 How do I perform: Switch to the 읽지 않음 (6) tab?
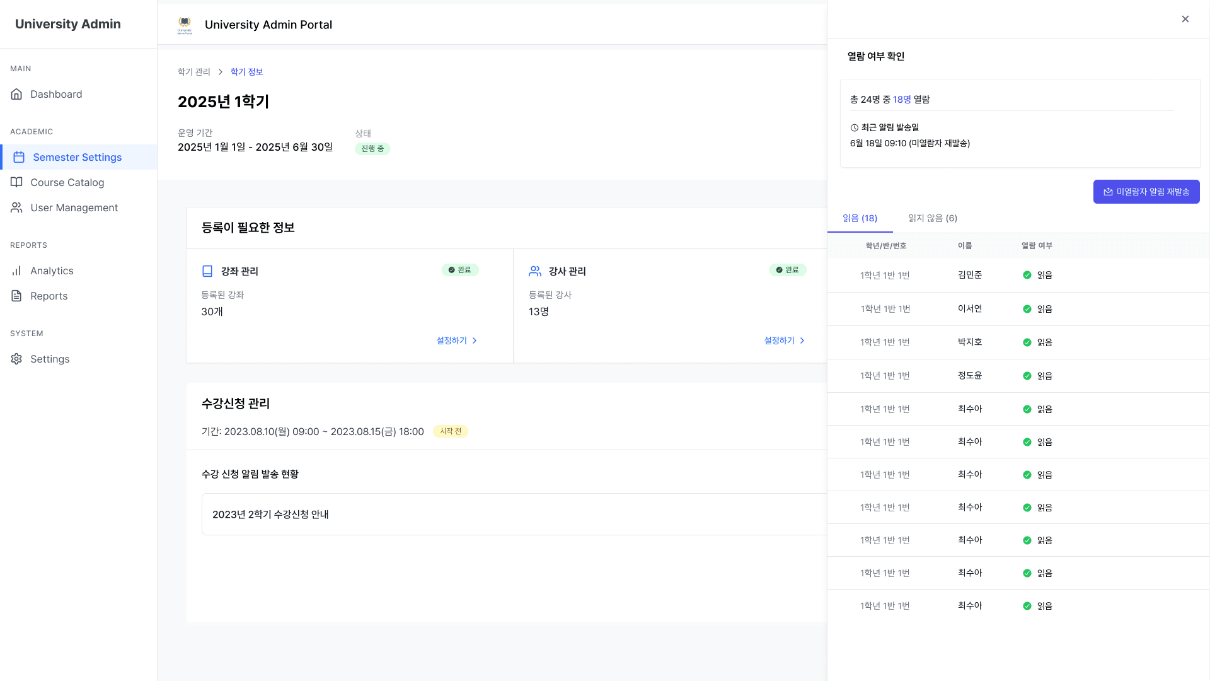[x=933, y=218]
